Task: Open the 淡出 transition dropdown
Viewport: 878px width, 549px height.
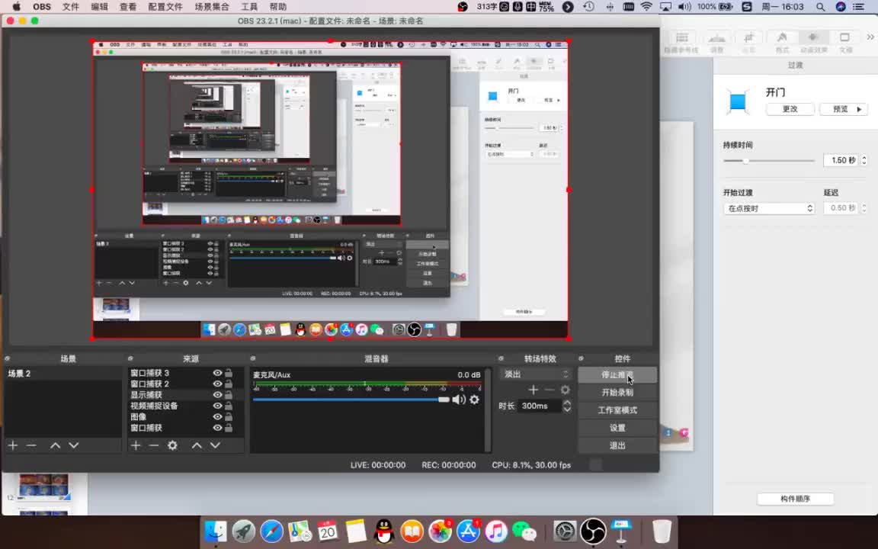Action: coord(535,374)
